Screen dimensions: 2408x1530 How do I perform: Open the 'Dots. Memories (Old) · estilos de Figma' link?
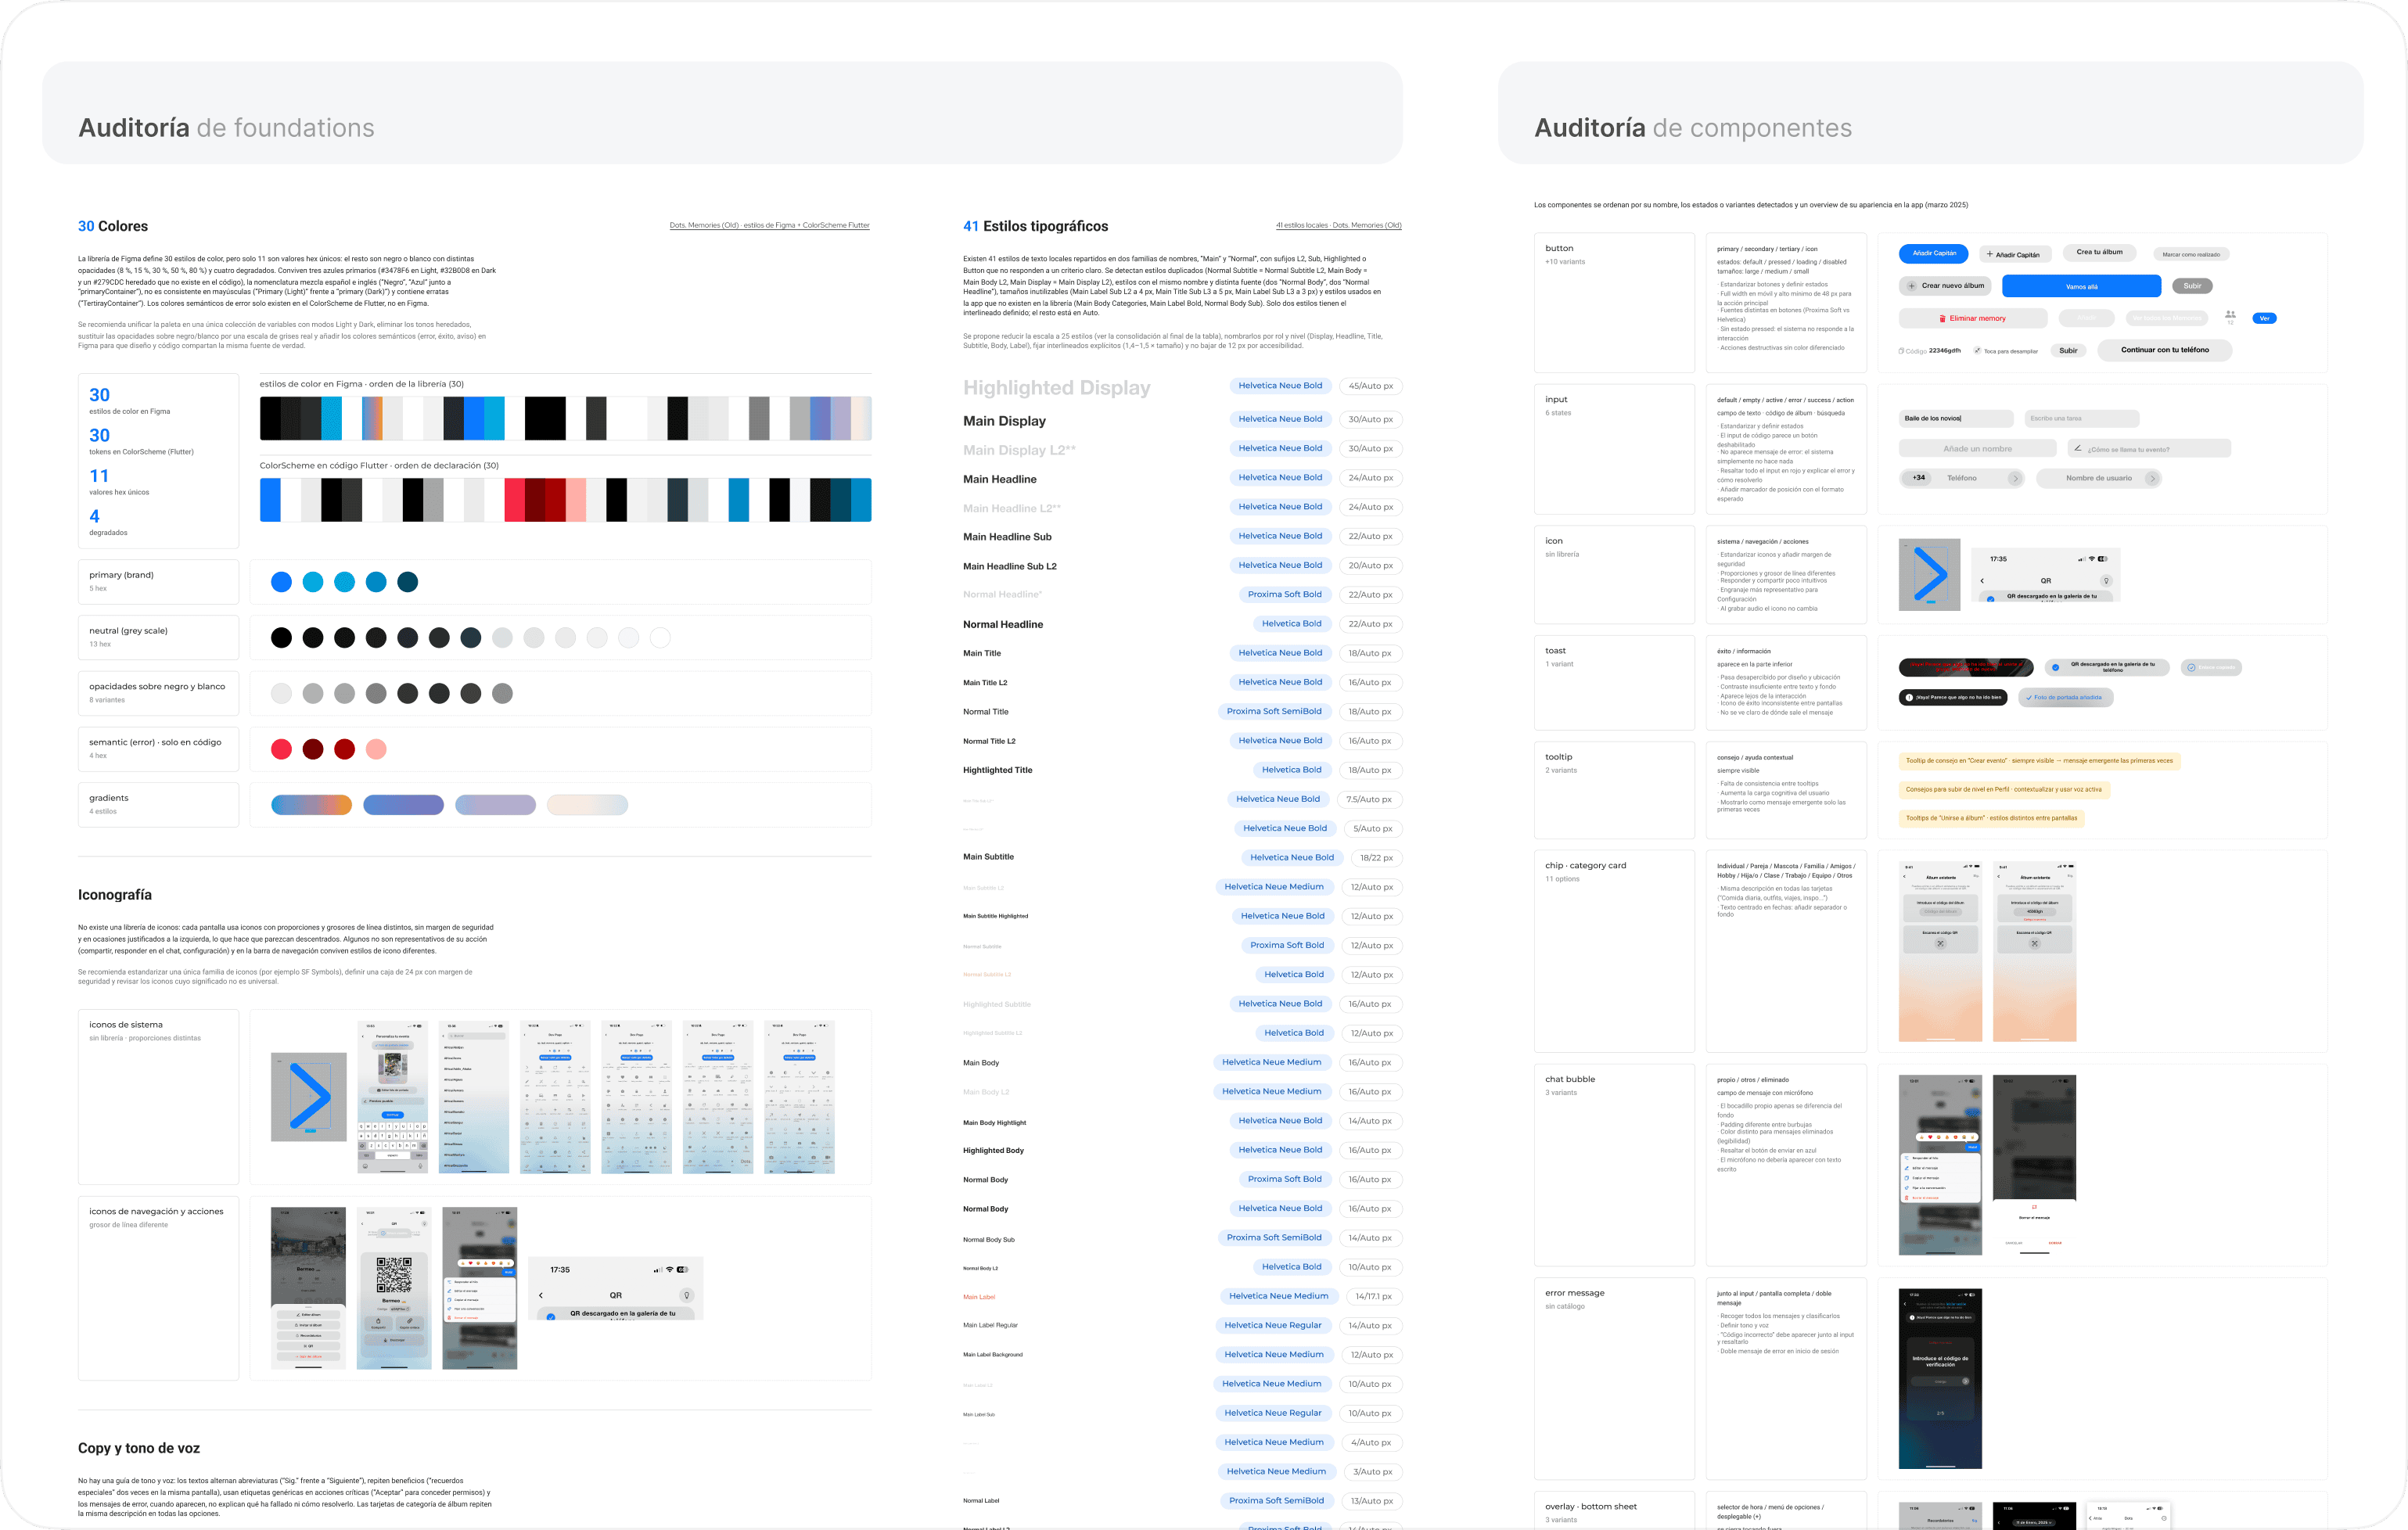[769, 225]
